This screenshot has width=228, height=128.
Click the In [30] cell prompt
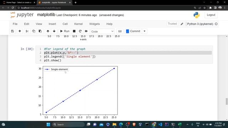pos(27,49)
